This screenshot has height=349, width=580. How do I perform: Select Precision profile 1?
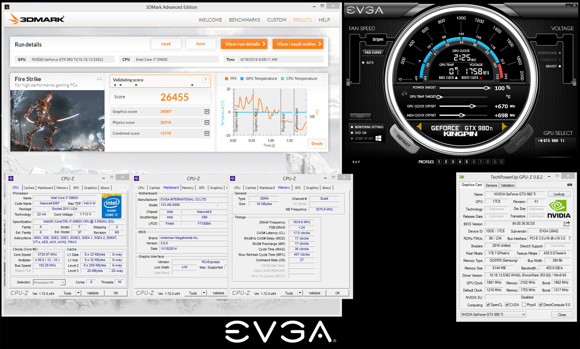(439, 162)
